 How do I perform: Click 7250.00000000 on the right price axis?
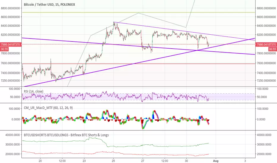point(266,81)
